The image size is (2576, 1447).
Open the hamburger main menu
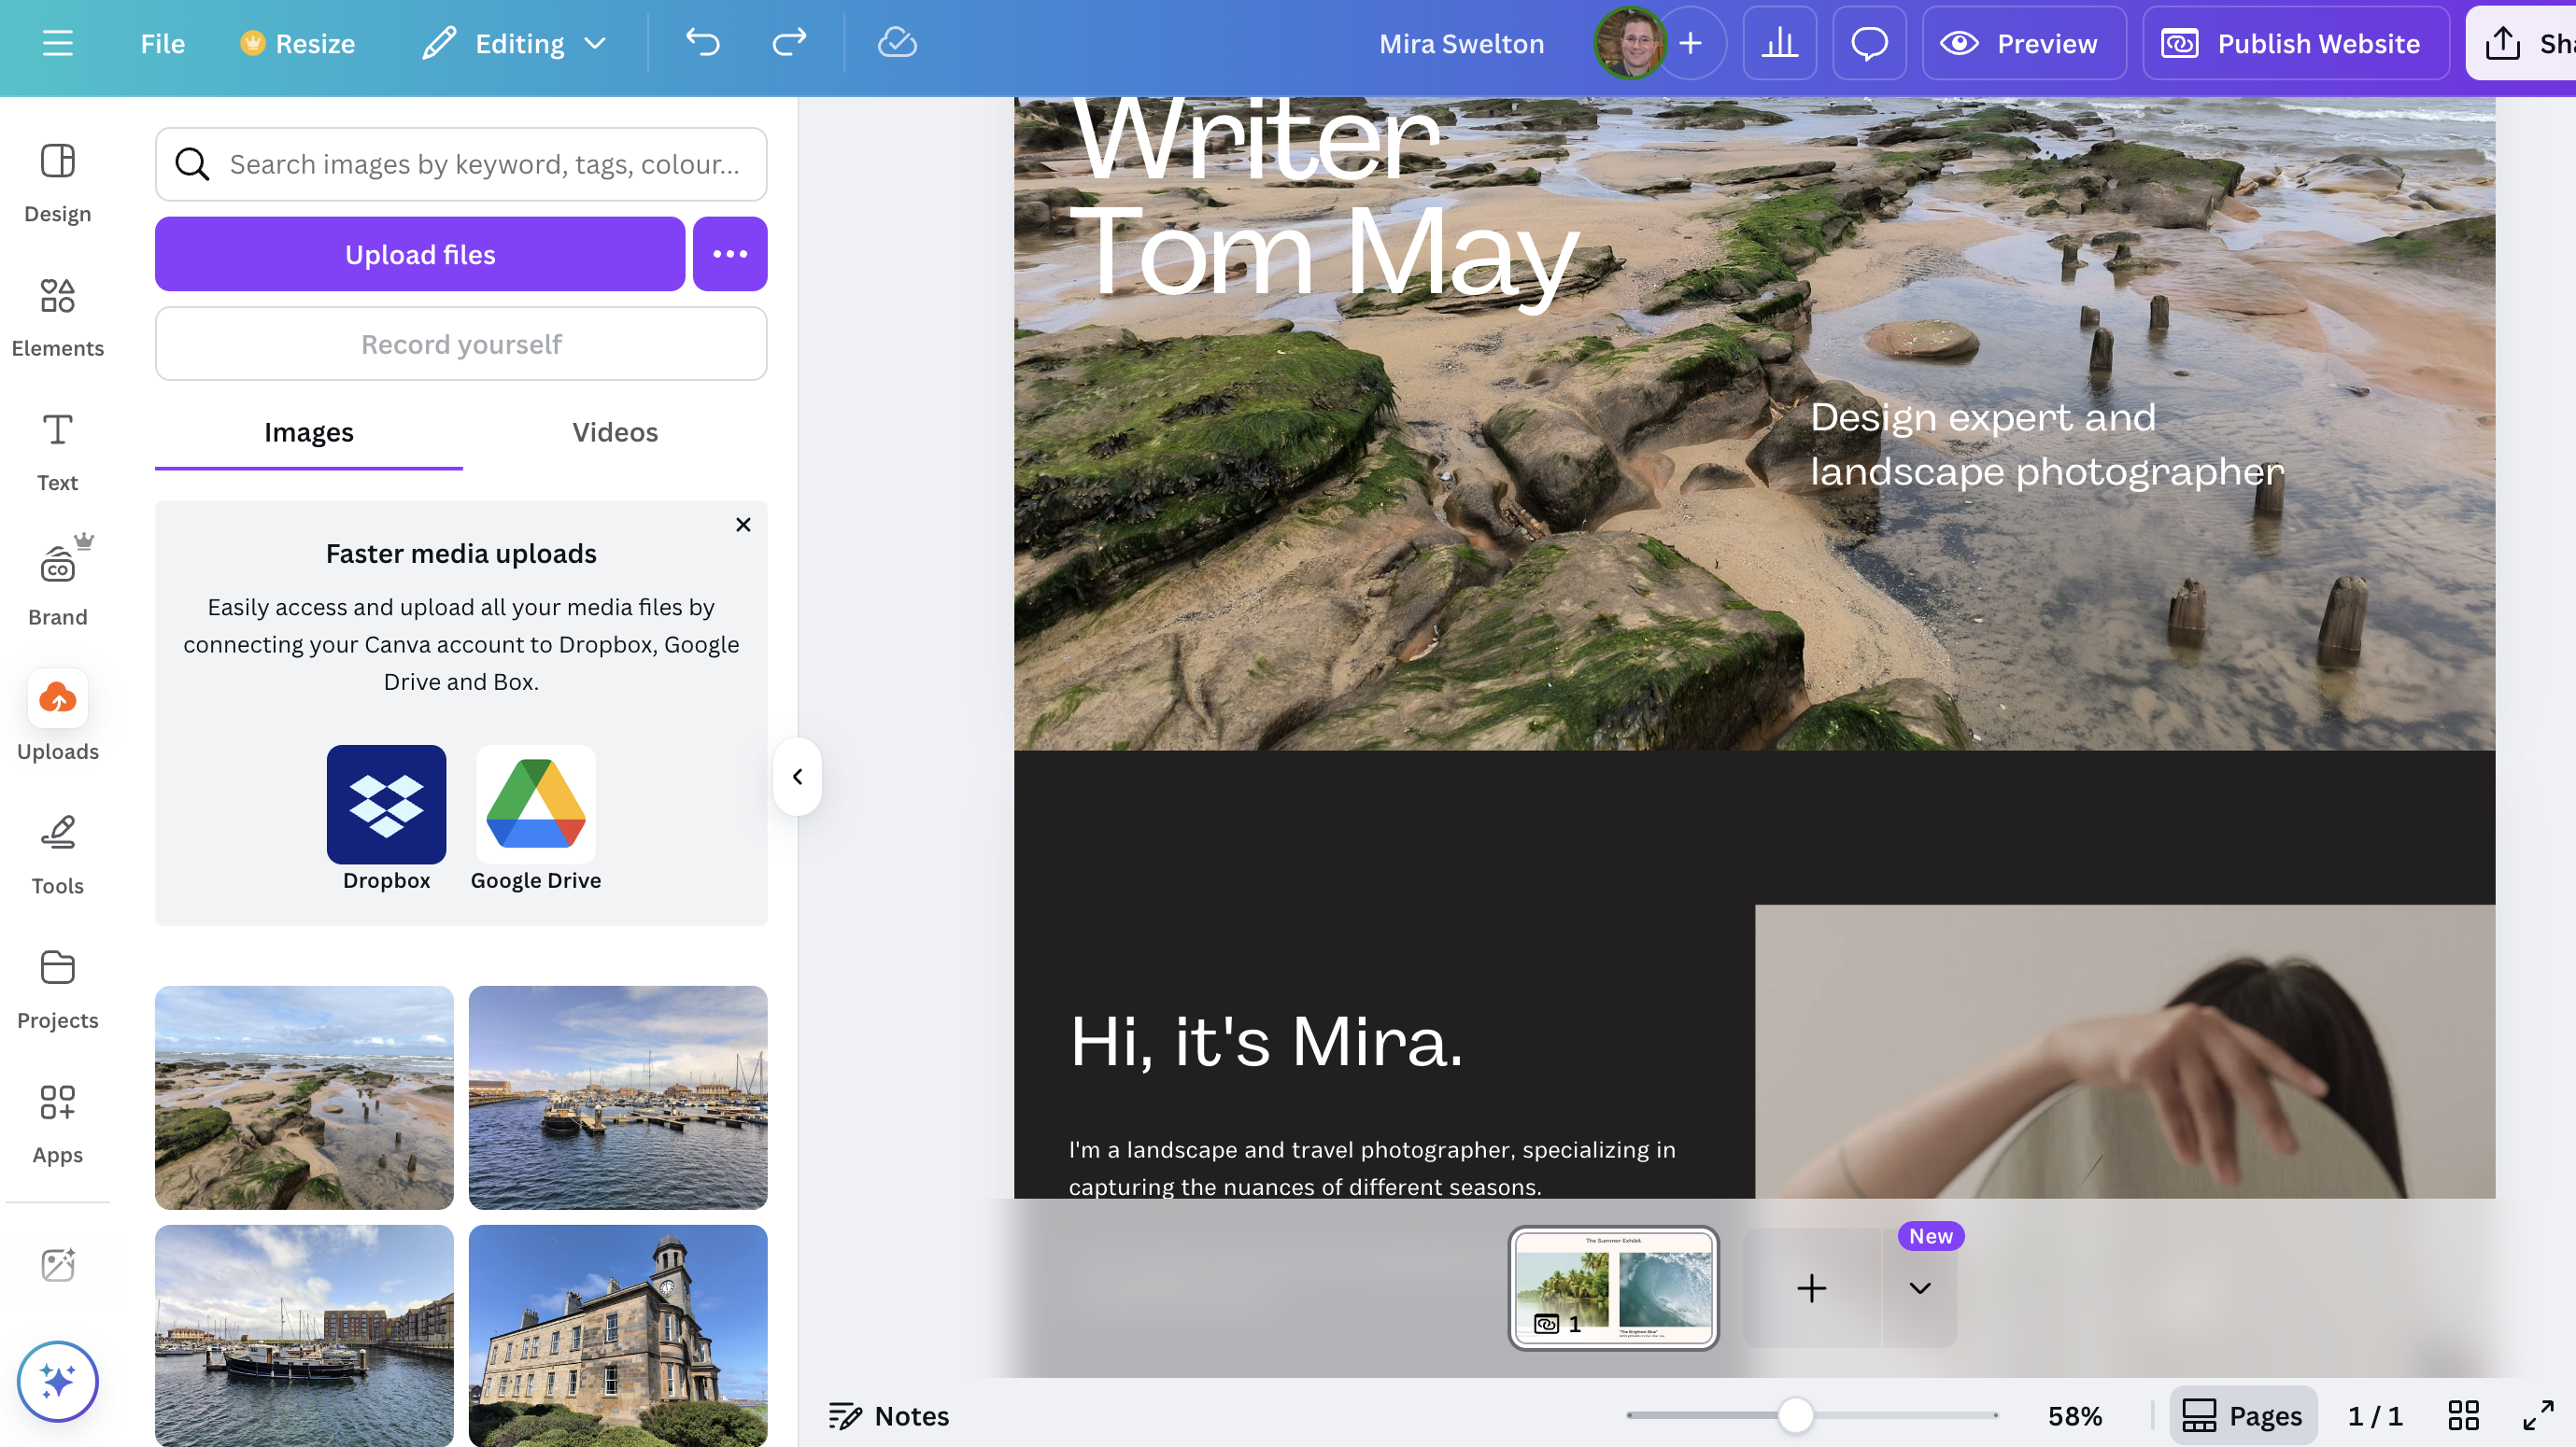[58, 43]
